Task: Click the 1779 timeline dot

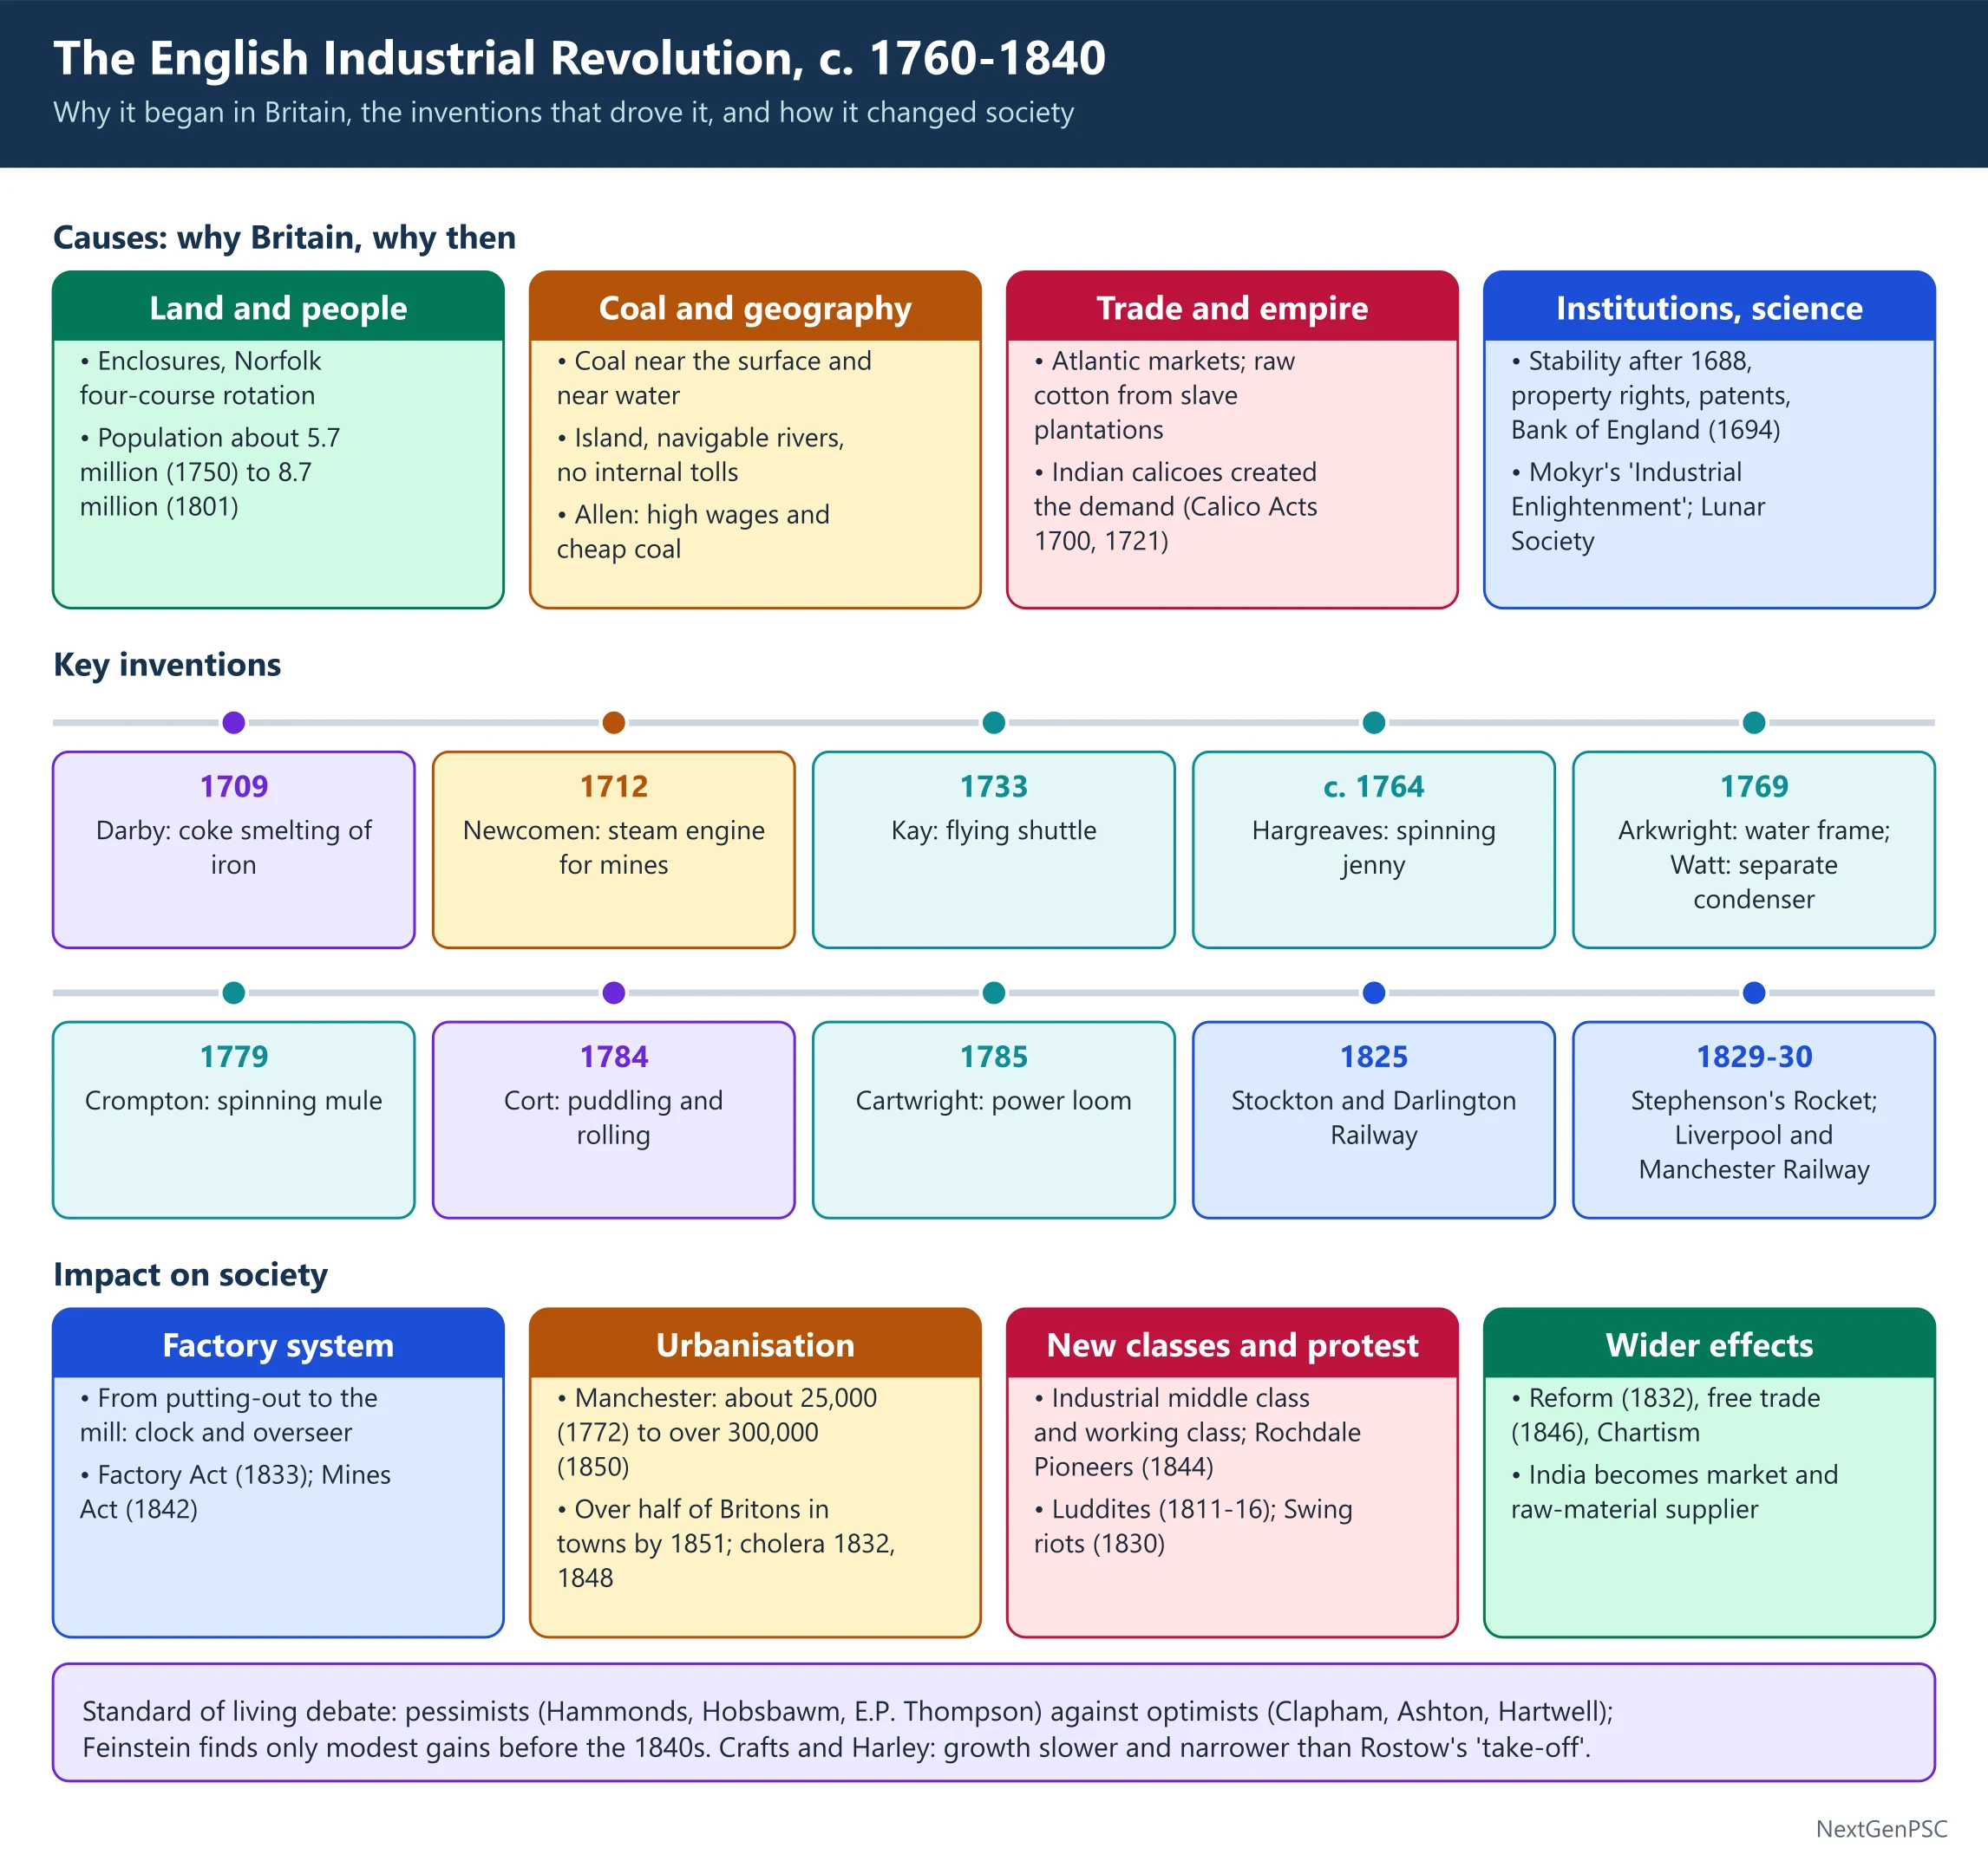Action: [x=233, y=992]
